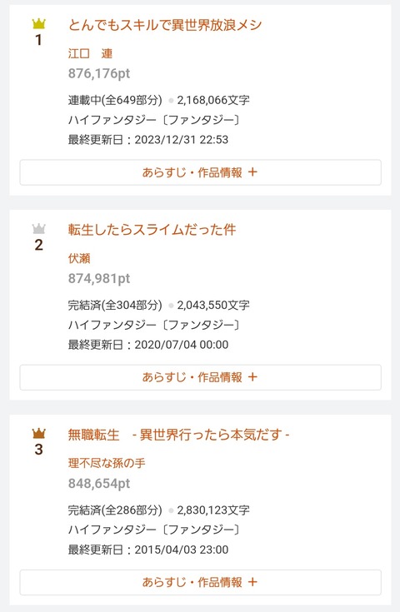
Task: Click the plus icon in first あらすじ bar
Action: pos(252,172)
